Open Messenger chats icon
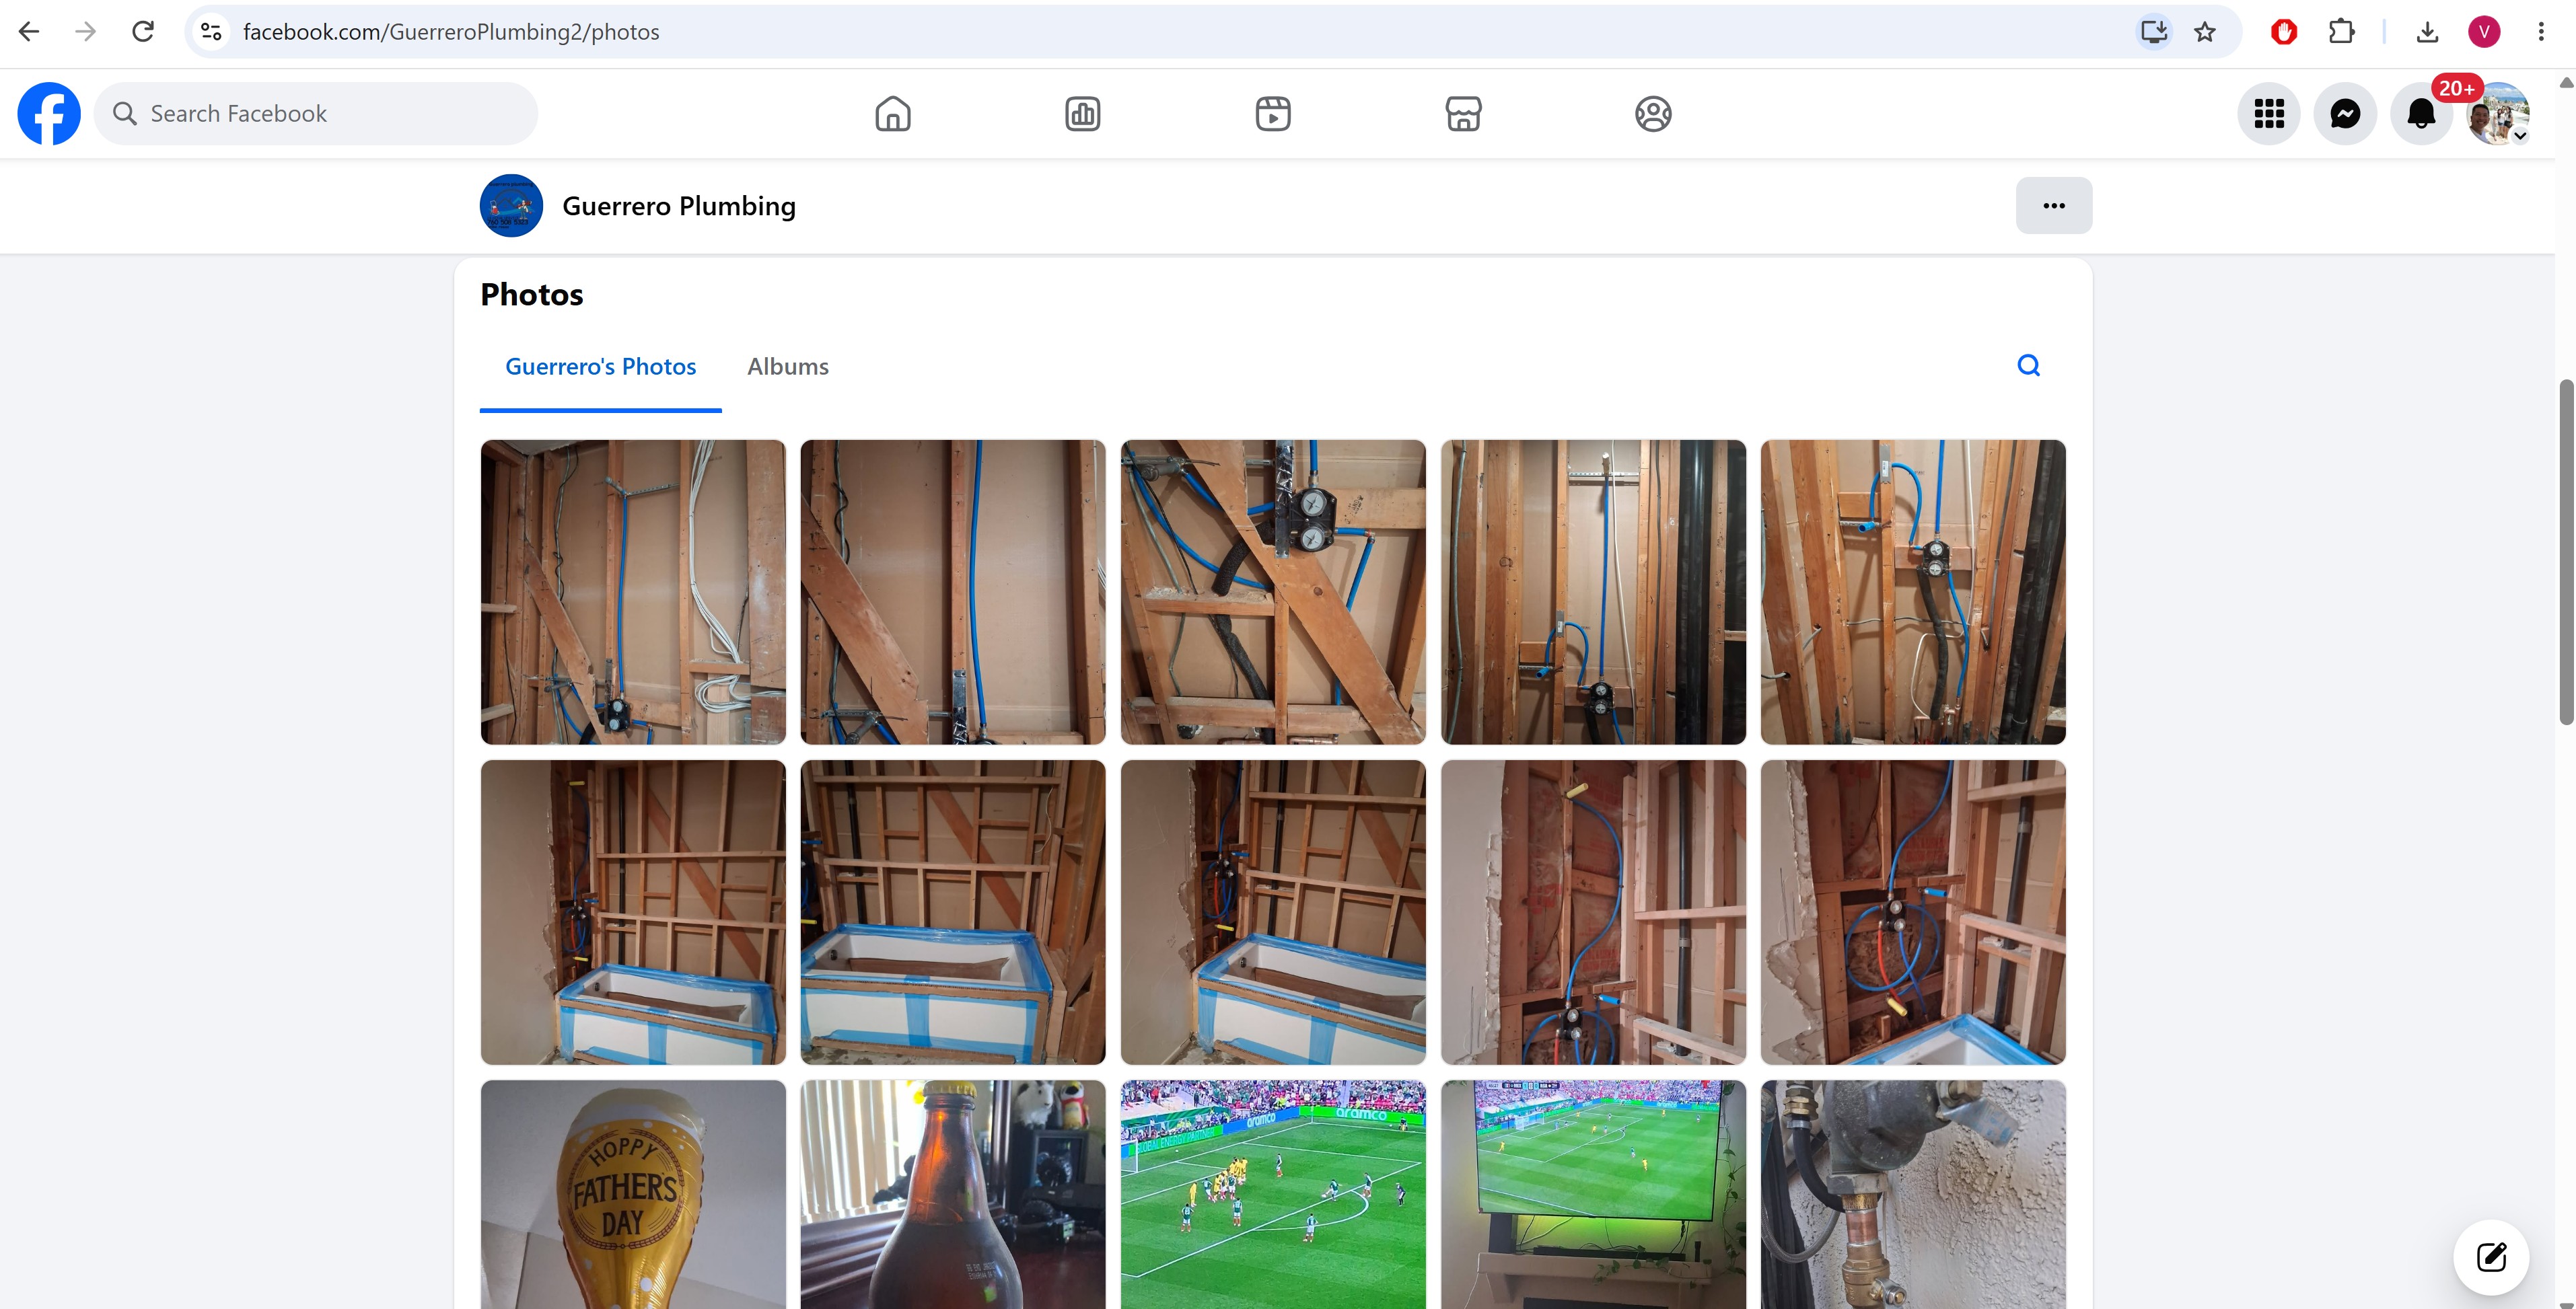The width and height of the screenshot is (2576, 1309). 2345,114
